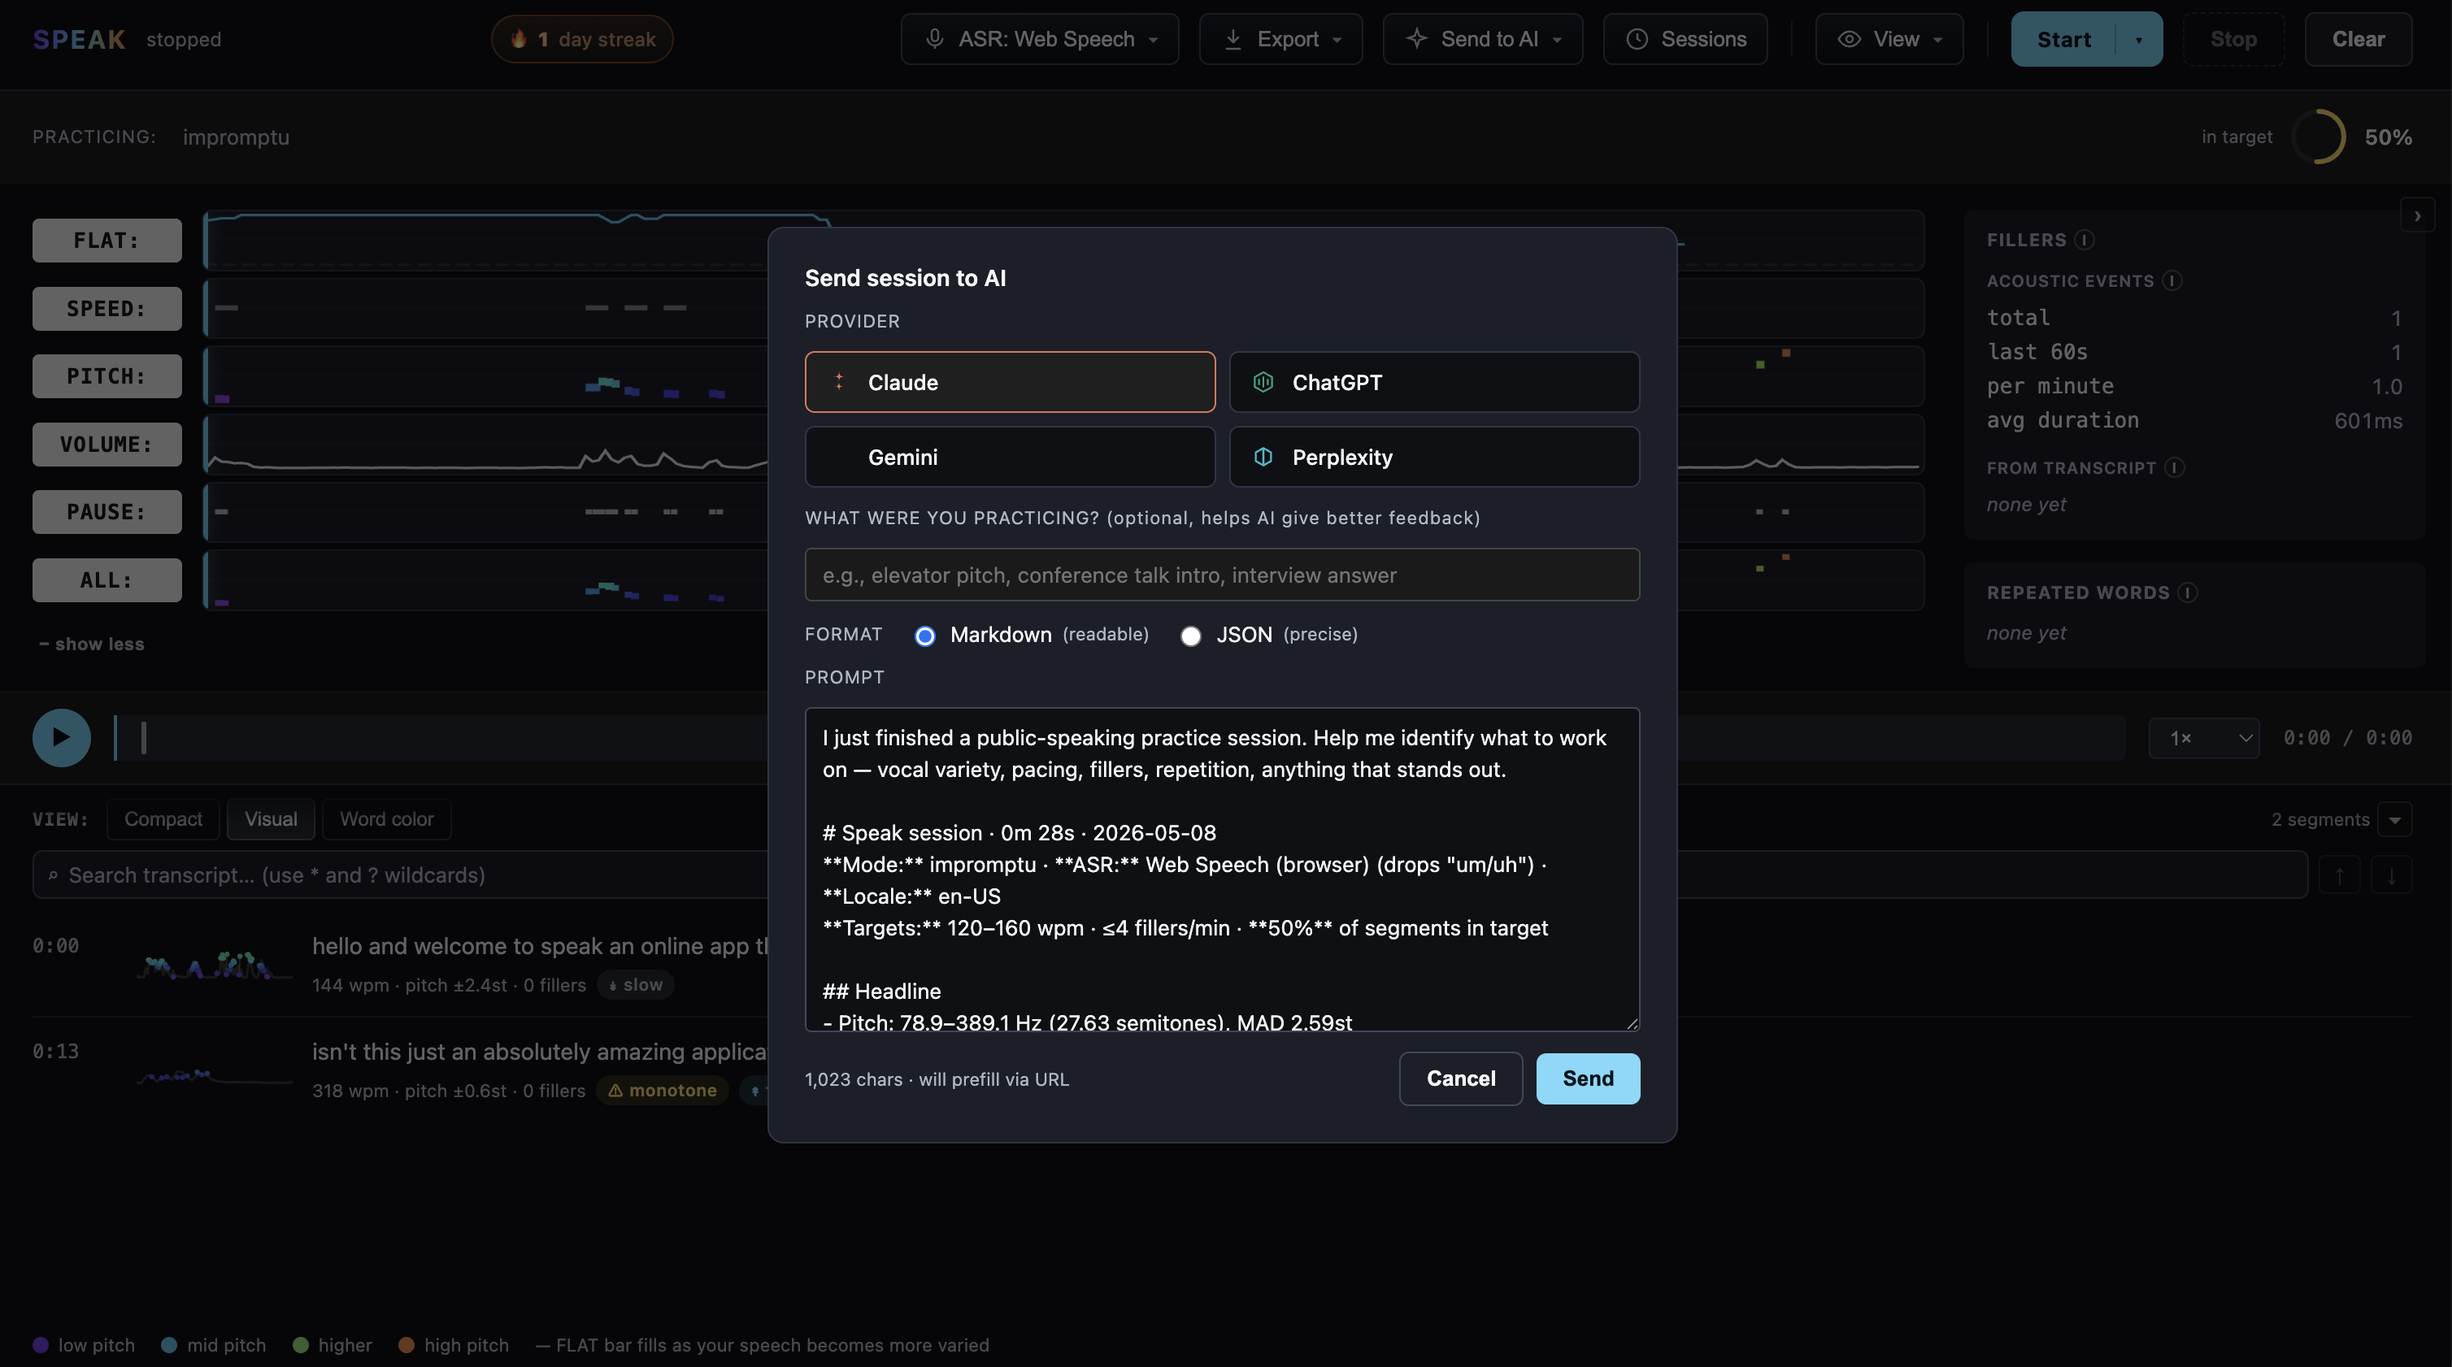Click the ChatGPT logo icon
Viewport: 2452px width, 1367px height.
point(1263,381)
